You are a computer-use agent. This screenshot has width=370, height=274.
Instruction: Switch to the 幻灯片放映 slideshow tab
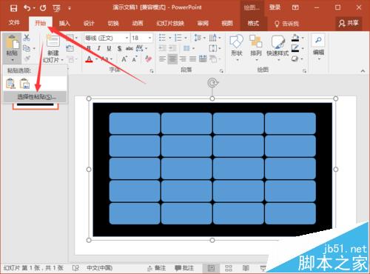click(x=170, y=23)
